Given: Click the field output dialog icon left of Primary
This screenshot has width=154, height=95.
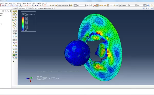Looking at the screenshot, I should 120,5.
